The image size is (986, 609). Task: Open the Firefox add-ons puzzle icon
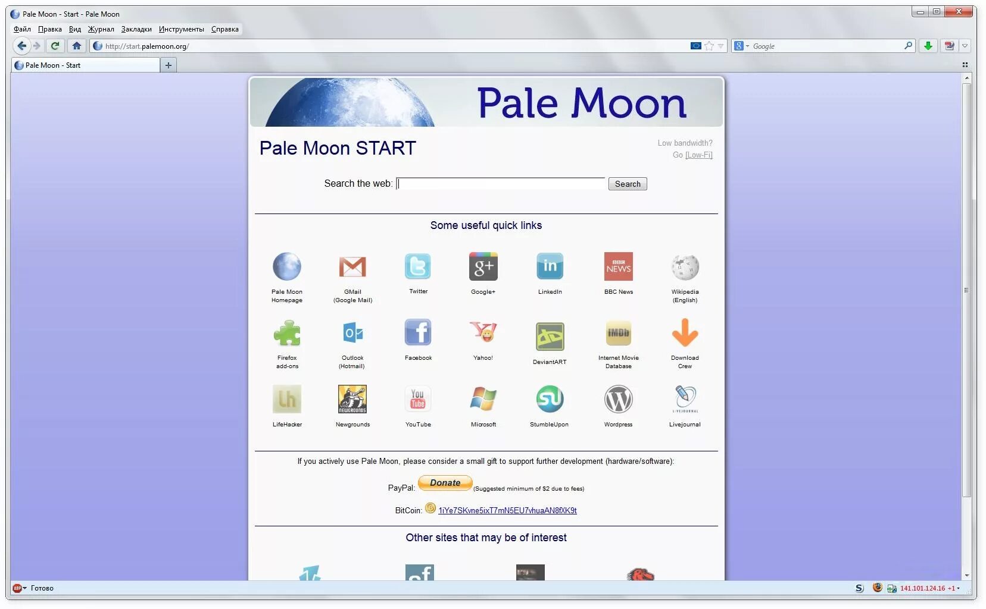[287, 333]
